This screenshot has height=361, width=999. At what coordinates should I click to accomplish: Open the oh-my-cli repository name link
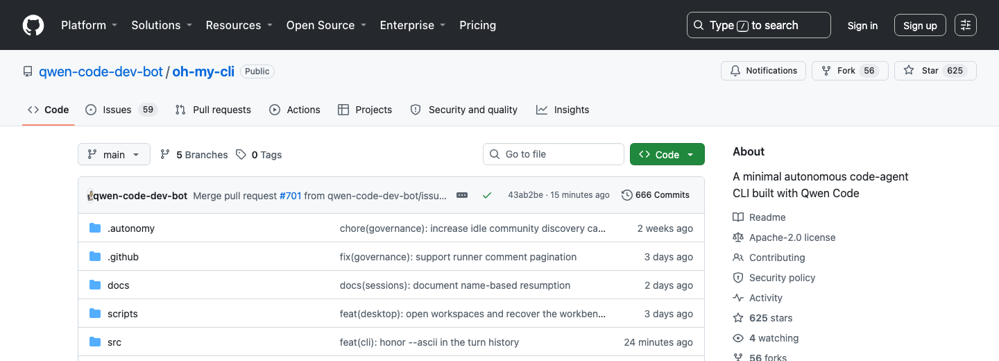[203, 72]
